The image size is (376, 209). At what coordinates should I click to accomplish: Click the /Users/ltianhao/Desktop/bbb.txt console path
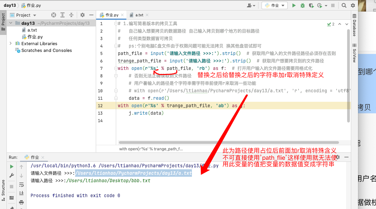(108, 180)
